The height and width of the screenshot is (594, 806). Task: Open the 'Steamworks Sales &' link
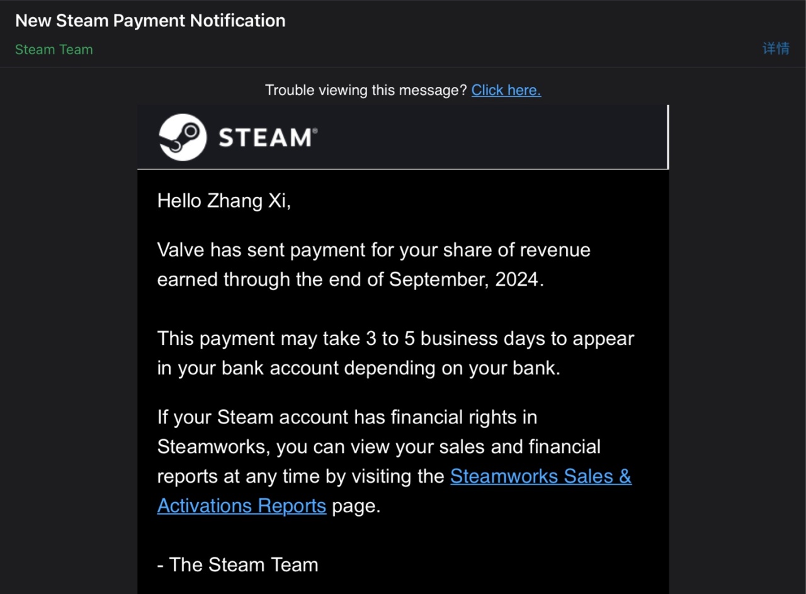541,476
